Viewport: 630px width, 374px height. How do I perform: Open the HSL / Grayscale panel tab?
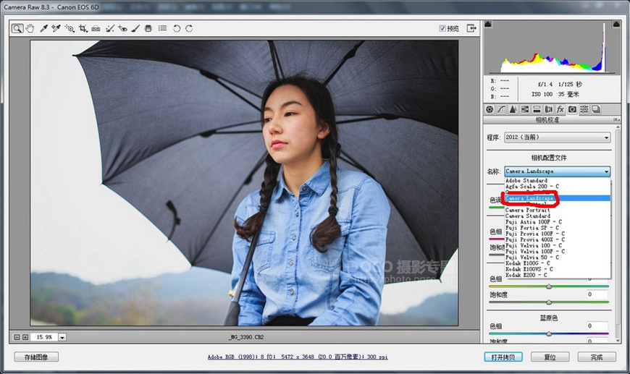click(x=525, y=109)
